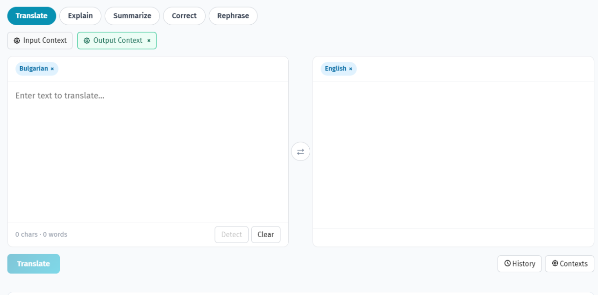Open the translation History
Image resolution: width=598 pixels, height=295 pixels.
point(520,264)
